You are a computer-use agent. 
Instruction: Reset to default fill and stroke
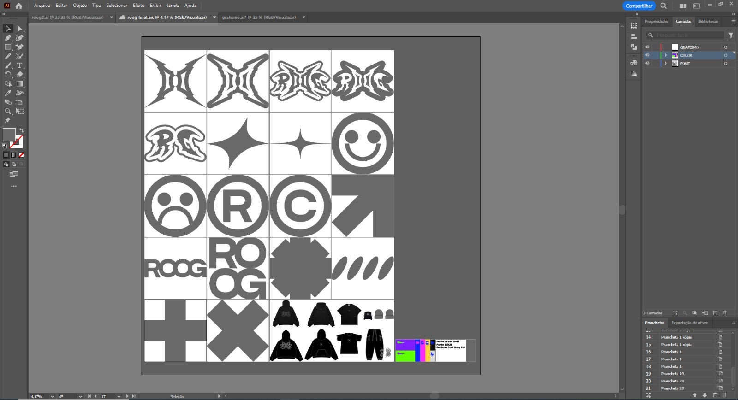[5, 146]
